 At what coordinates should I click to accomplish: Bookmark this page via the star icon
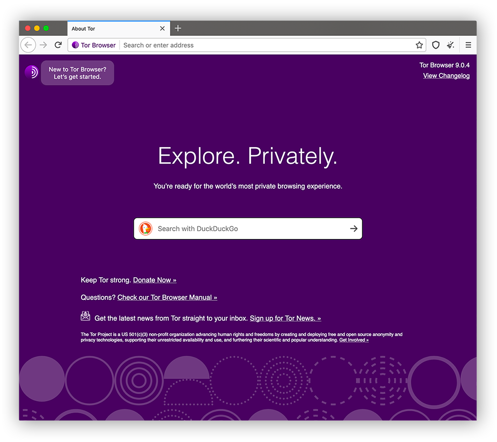419,45
